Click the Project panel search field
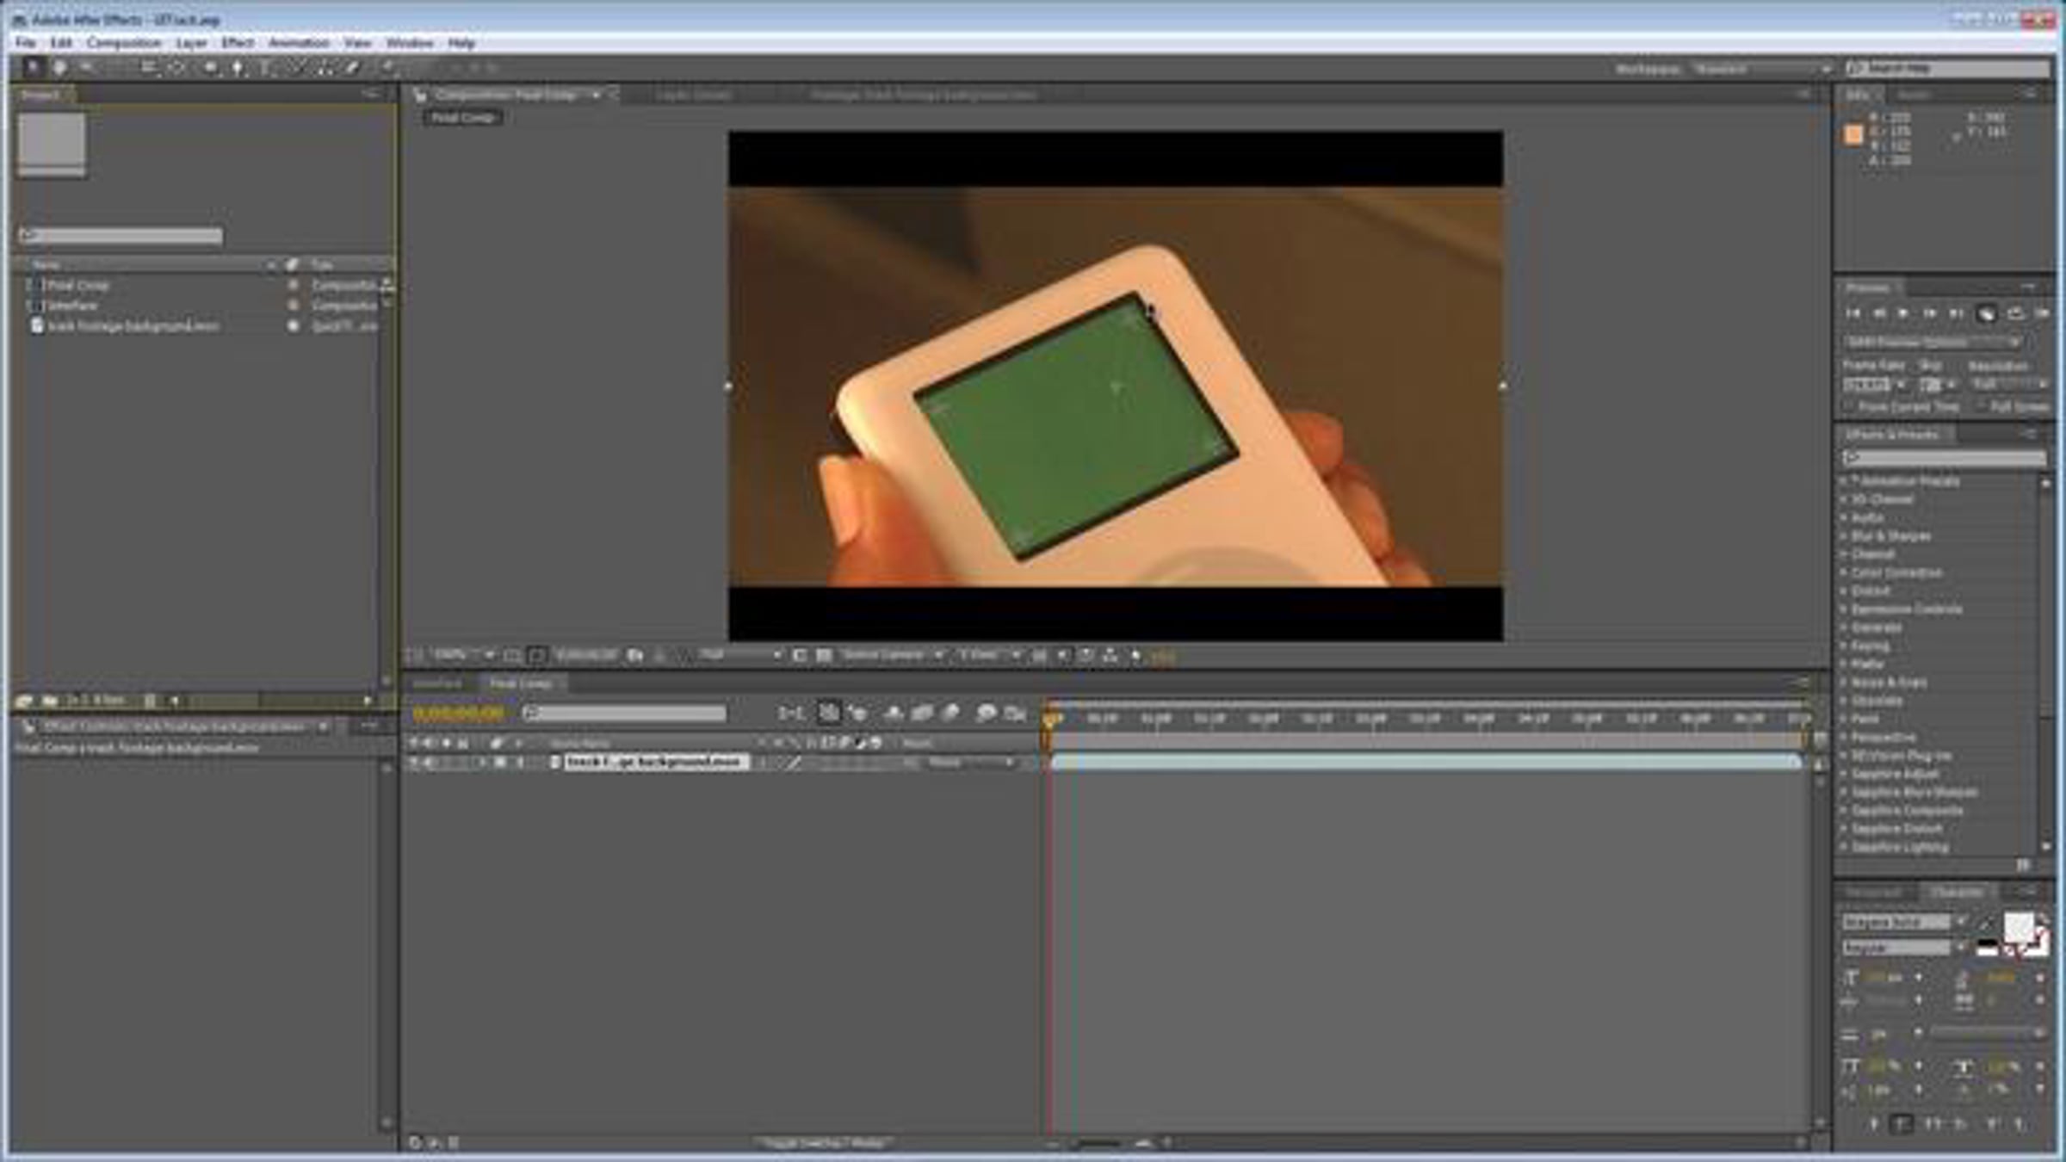This screenshot has width=2066, height=1162. pyautogui.click(x=121, y=236)
